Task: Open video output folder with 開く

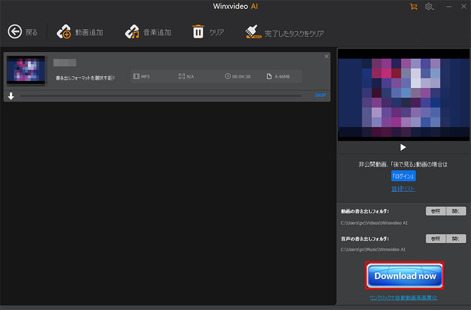Action: pyautogui.click(x=456, y=211)
